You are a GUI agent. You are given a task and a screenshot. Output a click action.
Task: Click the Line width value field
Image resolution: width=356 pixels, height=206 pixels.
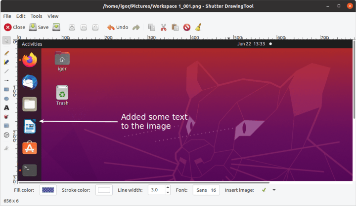[156, 190]
